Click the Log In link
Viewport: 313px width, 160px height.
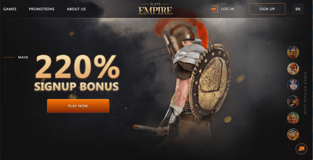click(228, 9)
